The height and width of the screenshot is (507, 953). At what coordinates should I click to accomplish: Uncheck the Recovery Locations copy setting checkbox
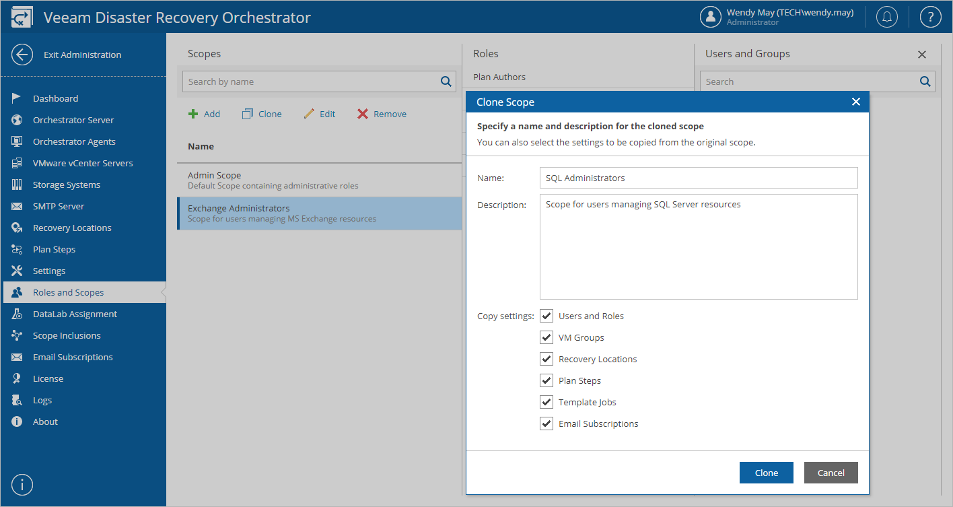pos(546,359)
